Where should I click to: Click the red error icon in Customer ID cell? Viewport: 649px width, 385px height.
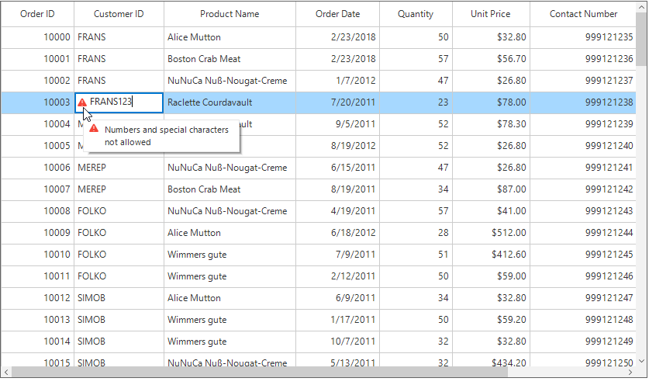point(82,102)
